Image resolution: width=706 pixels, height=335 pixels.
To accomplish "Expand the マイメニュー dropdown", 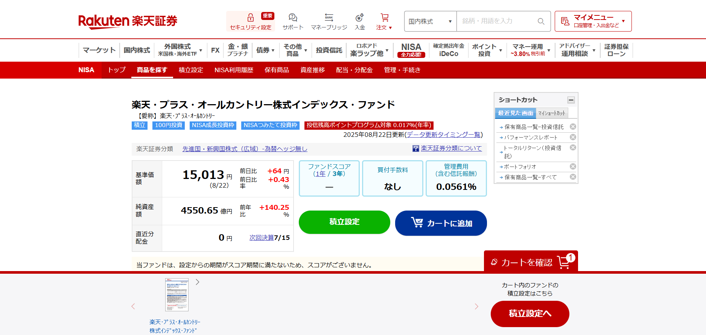I will (593, 21).
